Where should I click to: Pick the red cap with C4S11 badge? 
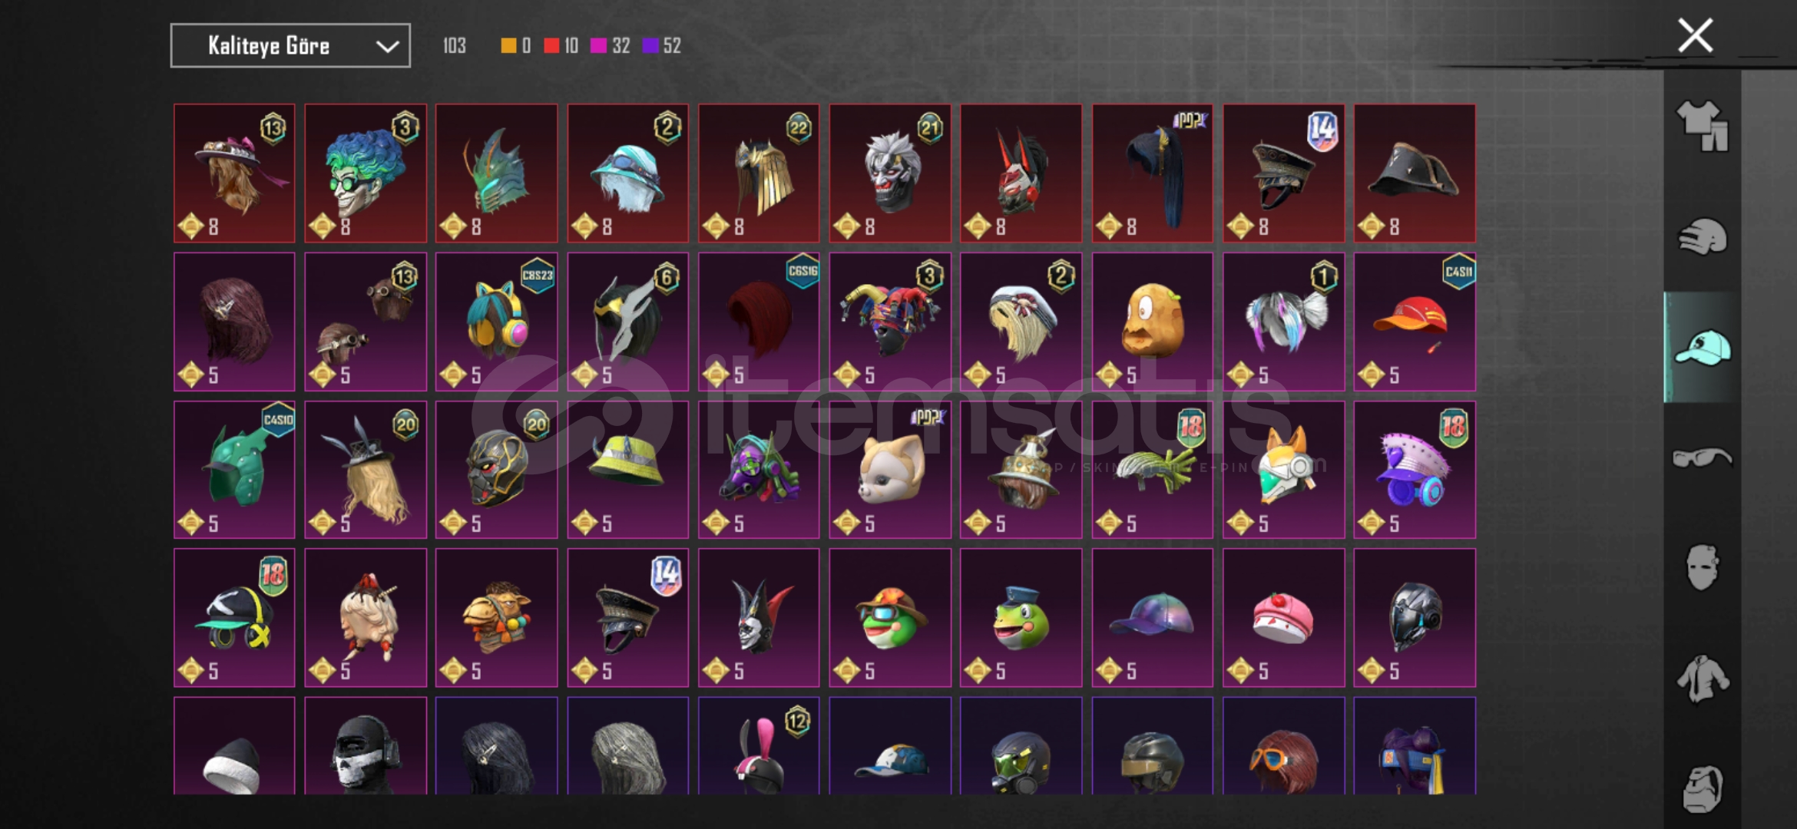[1415, 322]
